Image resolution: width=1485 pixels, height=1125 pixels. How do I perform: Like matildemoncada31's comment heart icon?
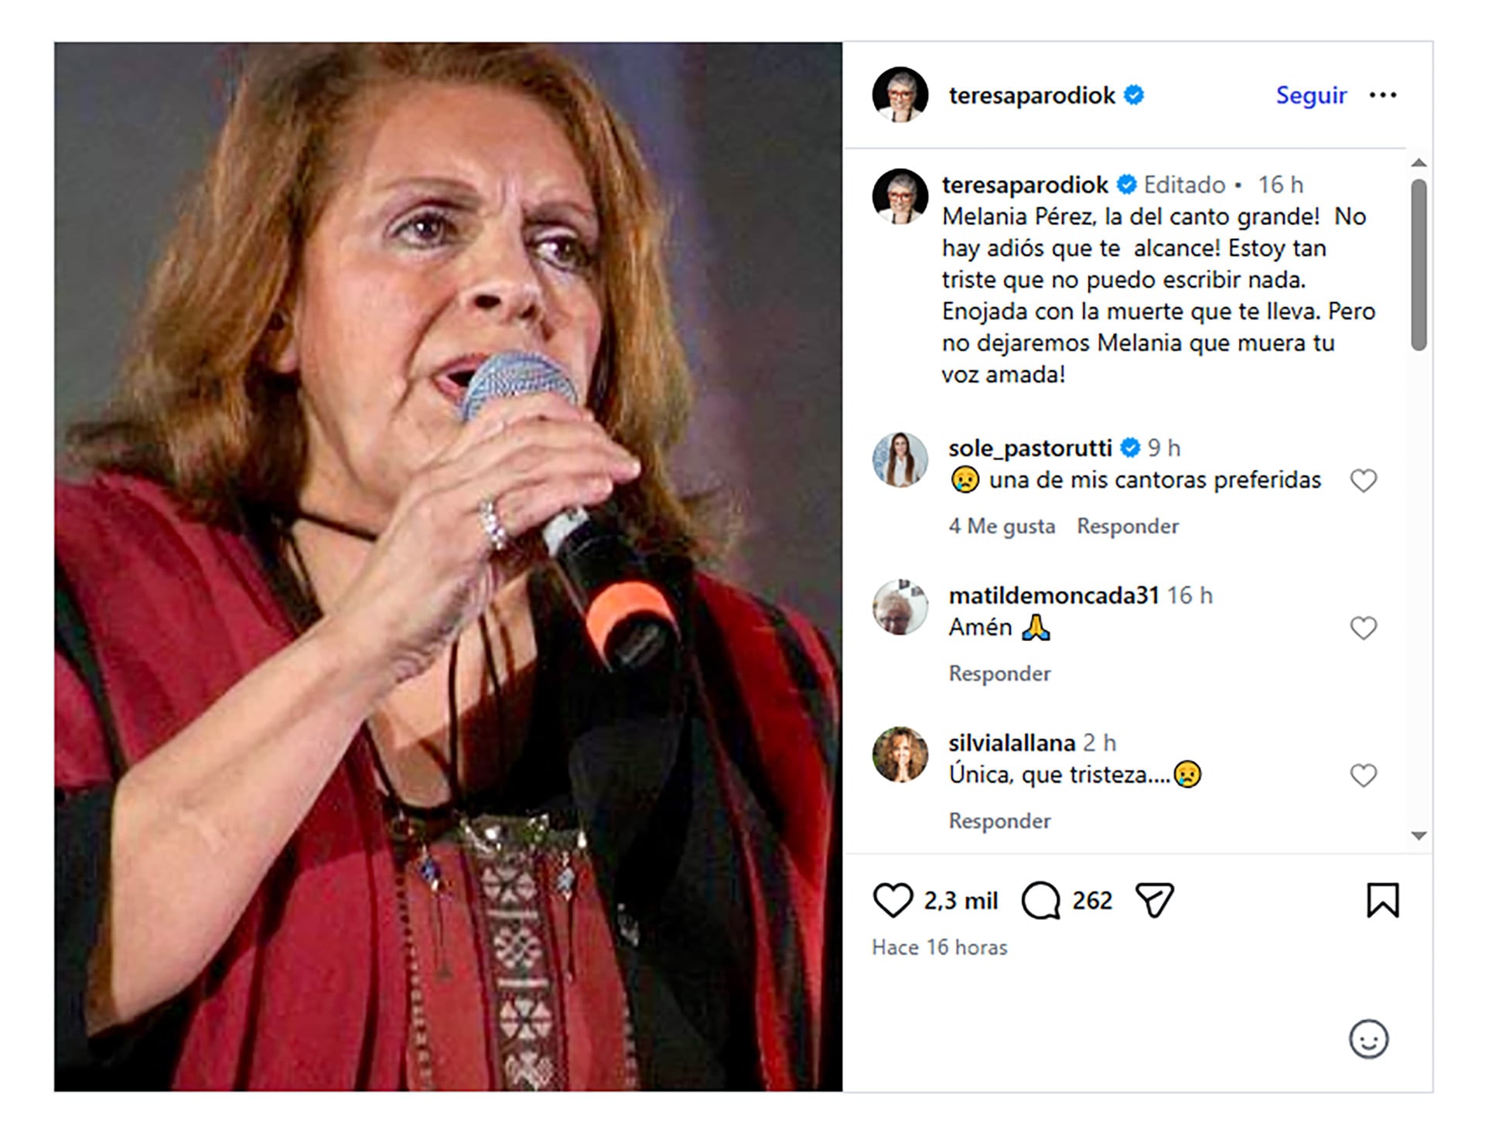coord(1364,626)
